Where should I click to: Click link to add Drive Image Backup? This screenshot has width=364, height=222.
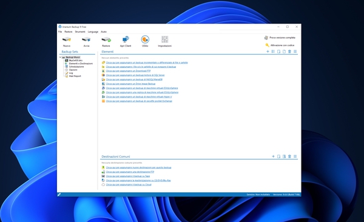coord(130,84)
